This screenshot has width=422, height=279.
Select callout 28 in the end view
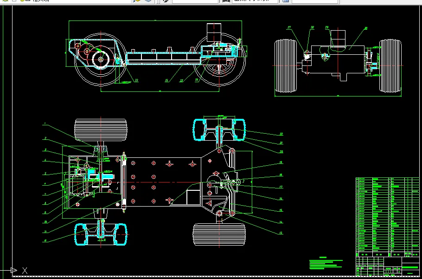click(x=312, y=27)
